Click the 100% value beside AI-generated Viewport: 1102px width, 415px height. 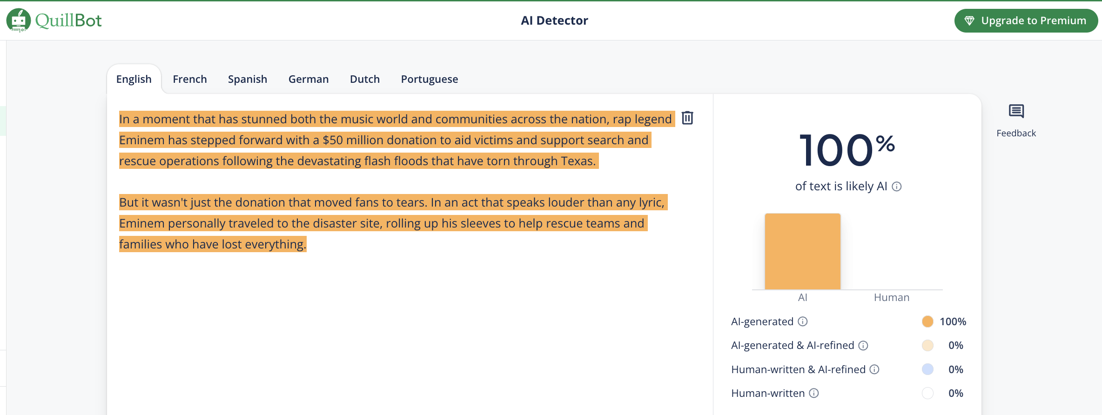click(x=953, y=321)
